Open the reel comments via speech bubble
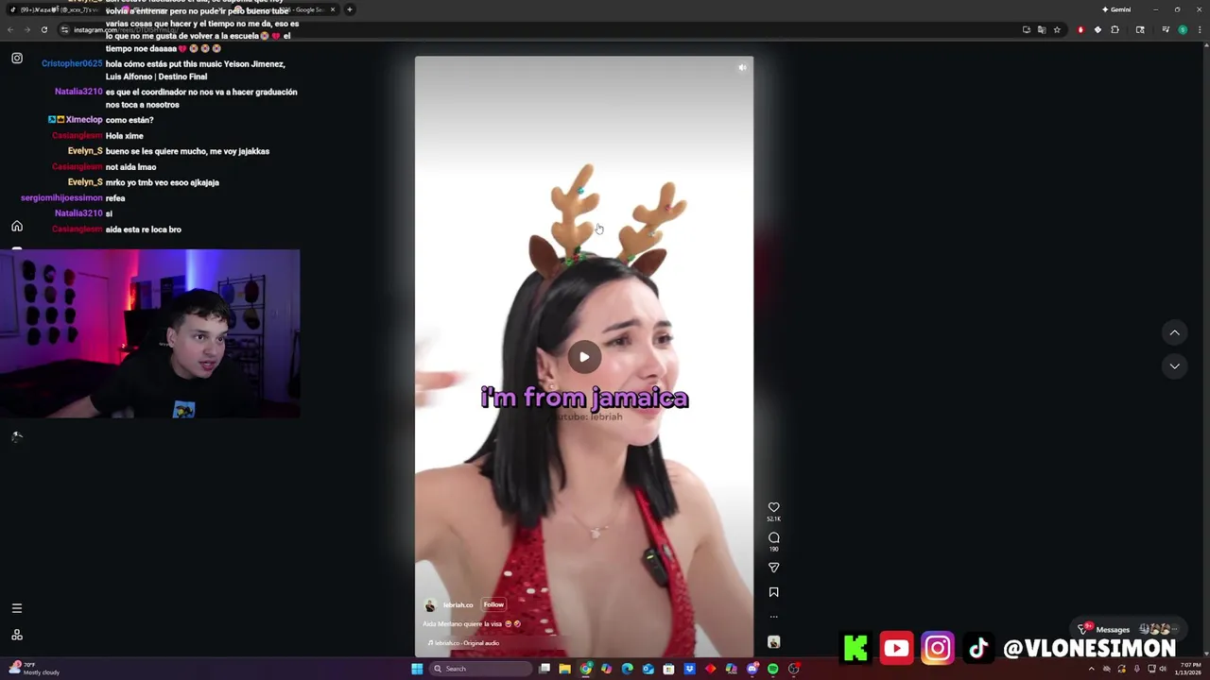This screenshot has width=1210, height=680. coord(773,537)
